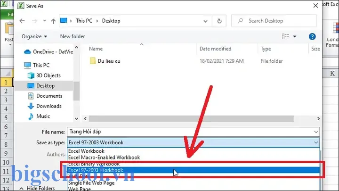339x191 pixels.
Task: Select row 1 header in Excel
Action: pos(6,82)
